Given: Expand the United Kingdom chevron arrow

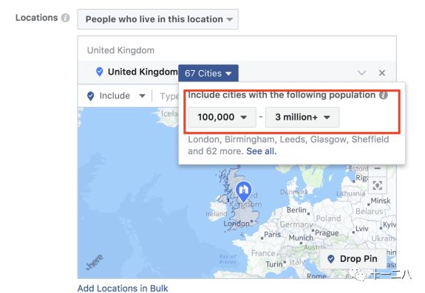Looking at the screenshot, I should tap(361, 73).
